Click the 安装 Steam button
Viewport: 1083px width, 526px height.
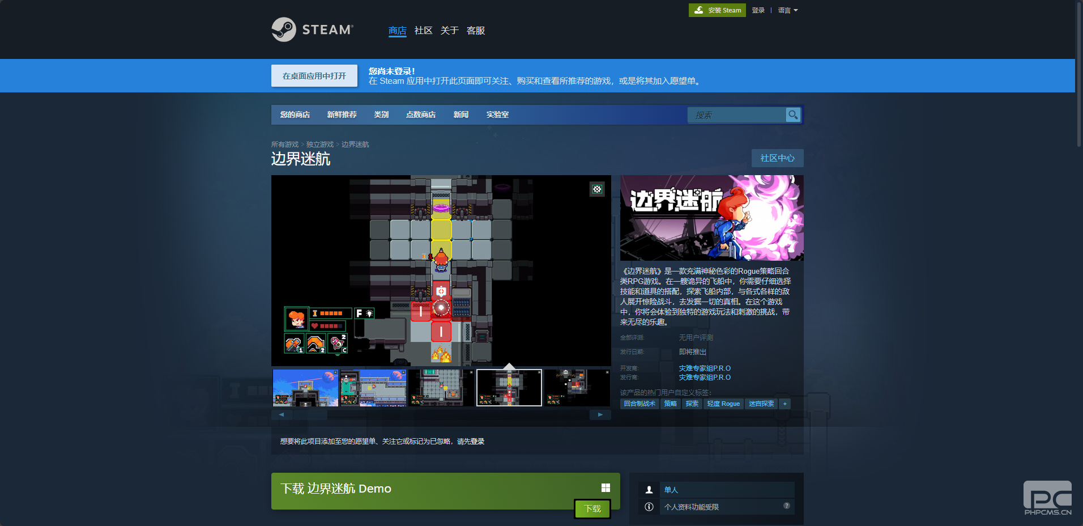click(x=717, y=10)
